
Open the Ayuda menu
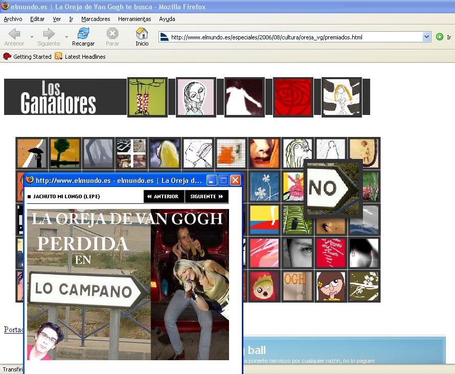[167, 19]
